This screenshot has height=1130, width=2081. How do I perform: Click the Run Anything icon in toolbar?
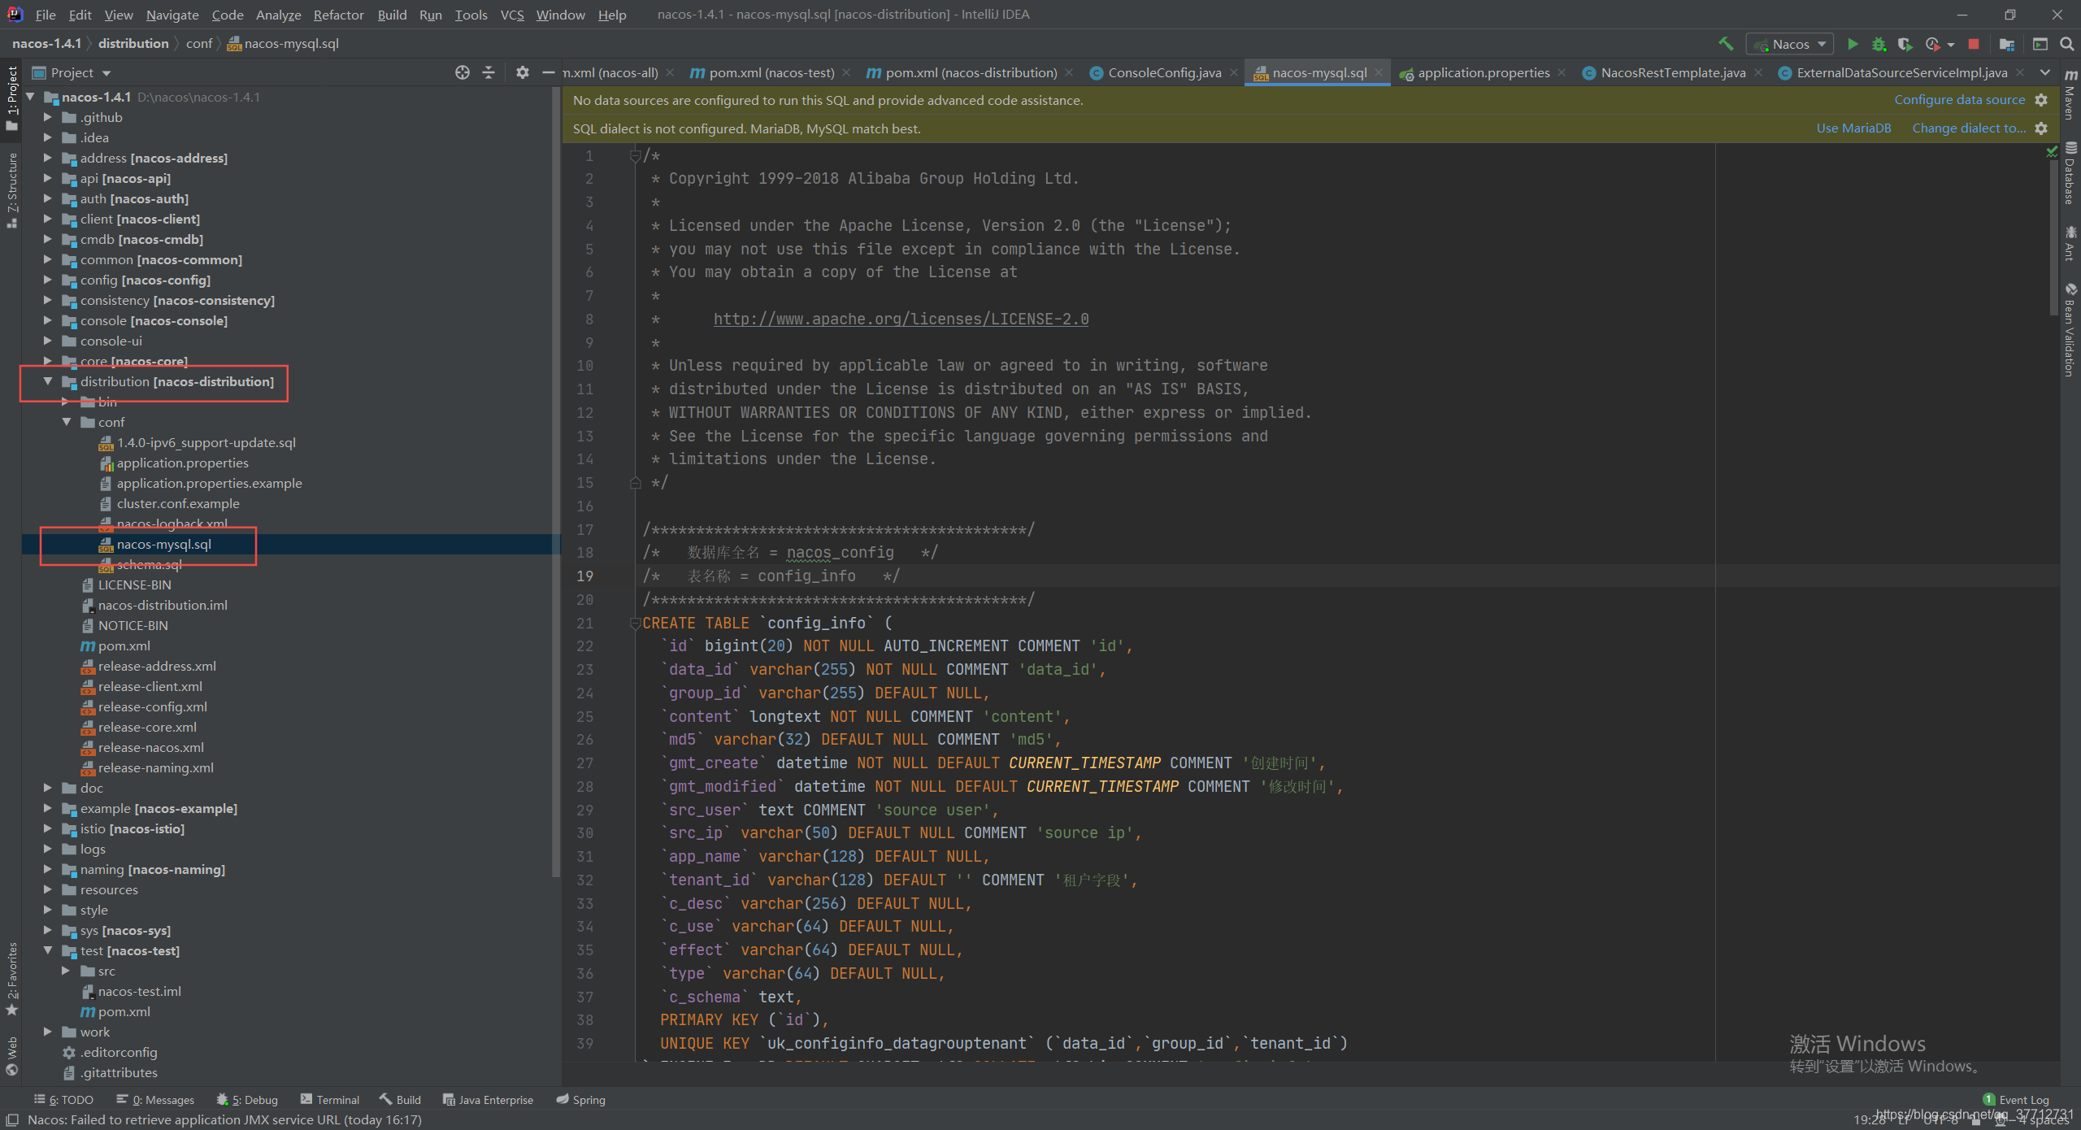click(x=2040, y=44)
